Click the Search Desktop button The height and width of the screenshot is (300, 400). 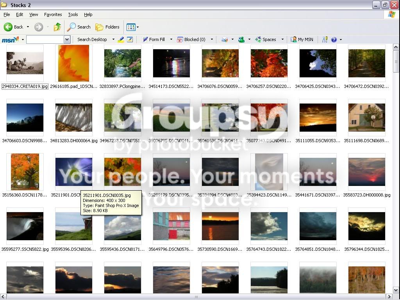pos(92,39)
